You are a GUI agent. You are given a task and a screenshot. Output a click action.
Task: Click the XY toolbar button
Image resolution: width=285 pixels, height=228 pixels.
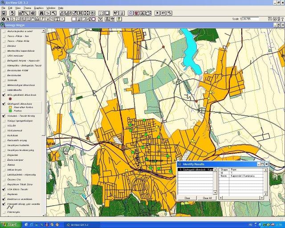pos(163,13)
